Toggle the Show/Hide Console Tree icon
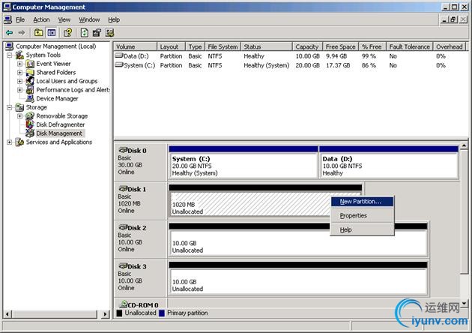Screen dimensions: 472x333 52,32
